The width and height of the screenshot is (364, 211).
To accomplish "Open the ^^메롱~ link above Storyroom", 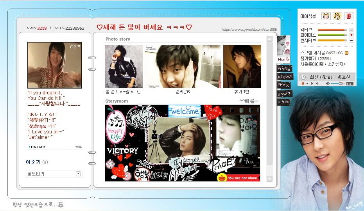I will (x=249, y=101).
